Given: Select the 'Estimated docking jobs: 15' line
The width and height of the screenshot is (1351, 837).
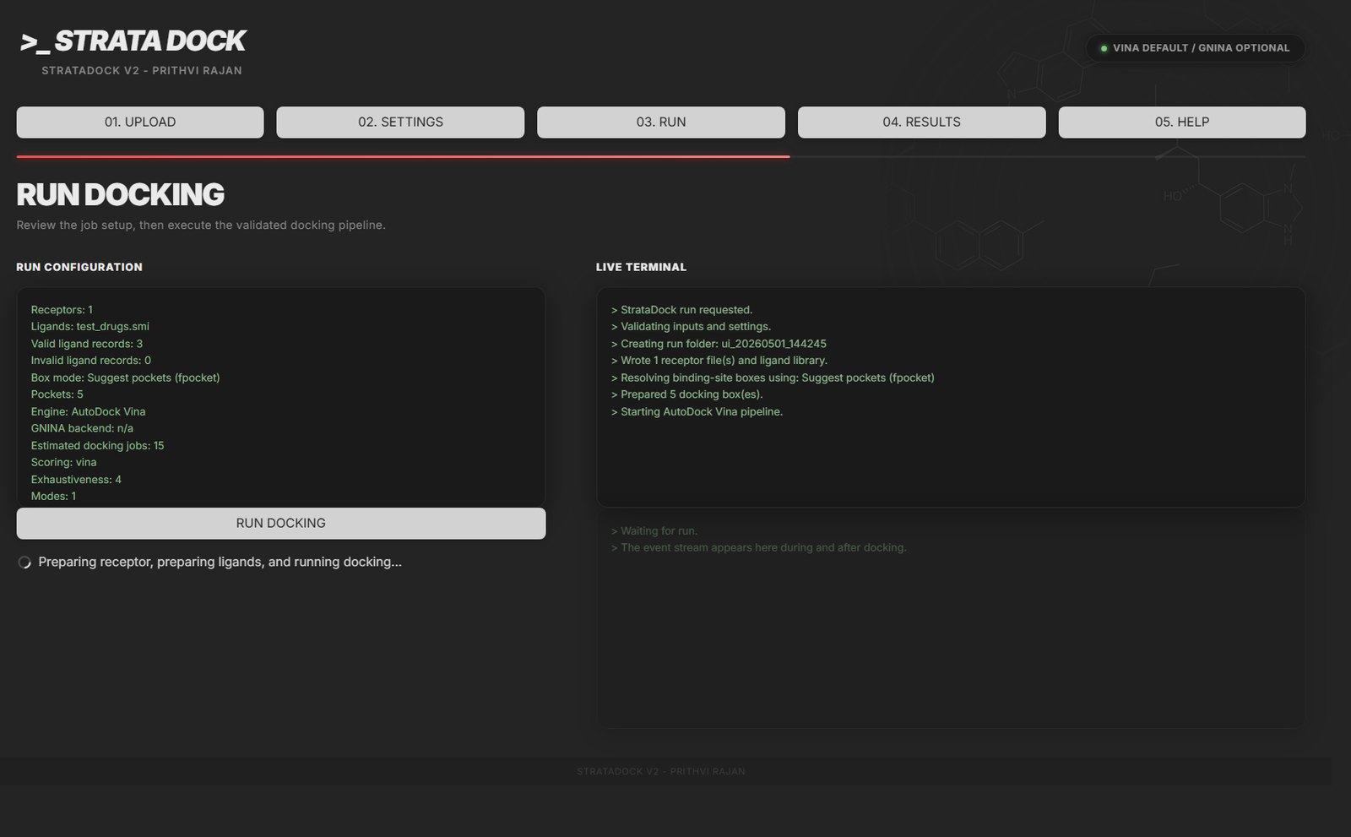Looking at the screenshot, I should 97,445.
